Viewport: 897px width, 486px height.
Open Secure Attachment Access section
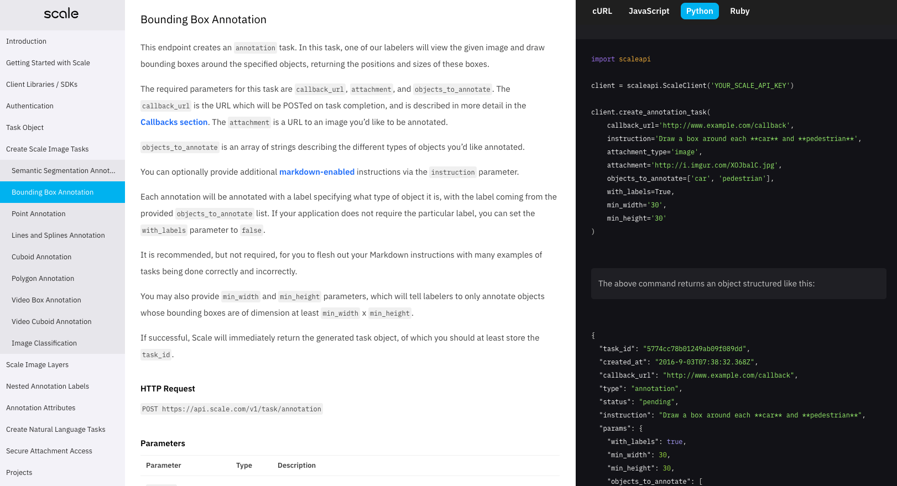tap(62, 451)
